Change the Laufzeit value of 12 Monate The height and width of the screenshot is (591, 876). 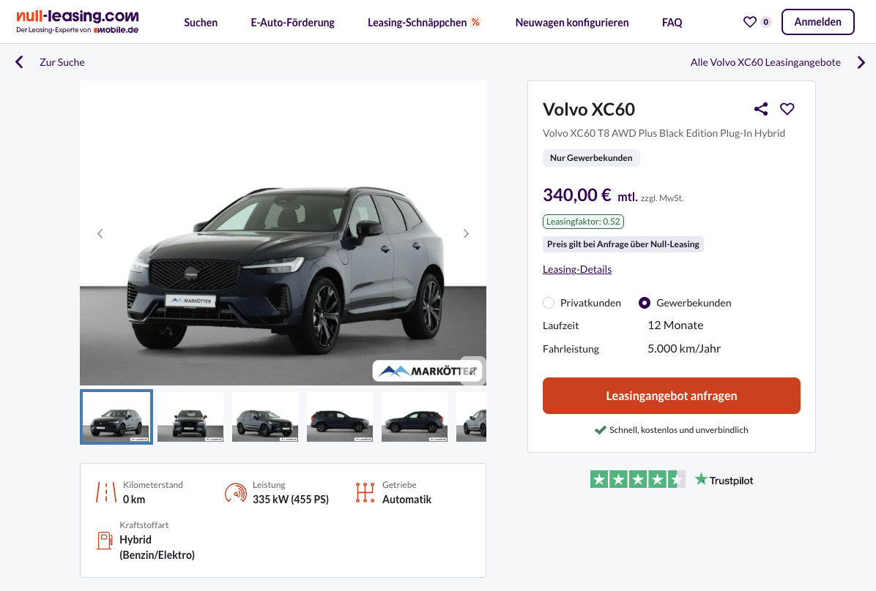tap(675, 325)
